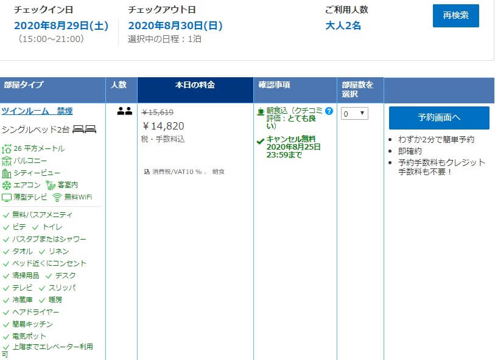The width and height of the screenshot is (495, 360).
Task: Click the 予約画面へ reservation button
Action: tap(439, 118)
